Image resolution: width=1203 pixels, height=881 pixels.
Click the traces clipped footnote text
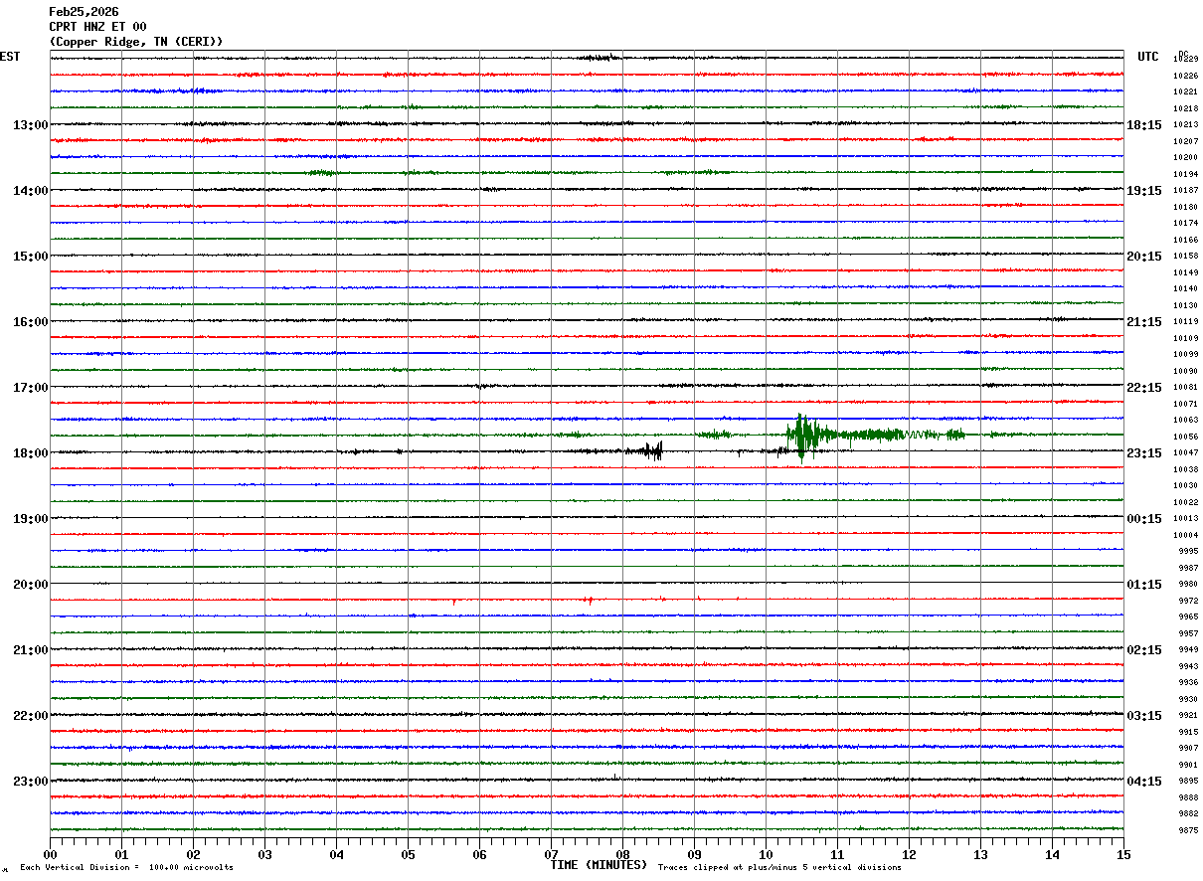pos(779,868)
